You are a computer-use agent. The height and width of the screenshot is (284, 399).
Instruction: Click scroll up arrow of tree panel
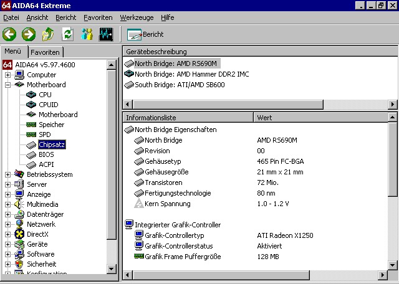[112, 65]
